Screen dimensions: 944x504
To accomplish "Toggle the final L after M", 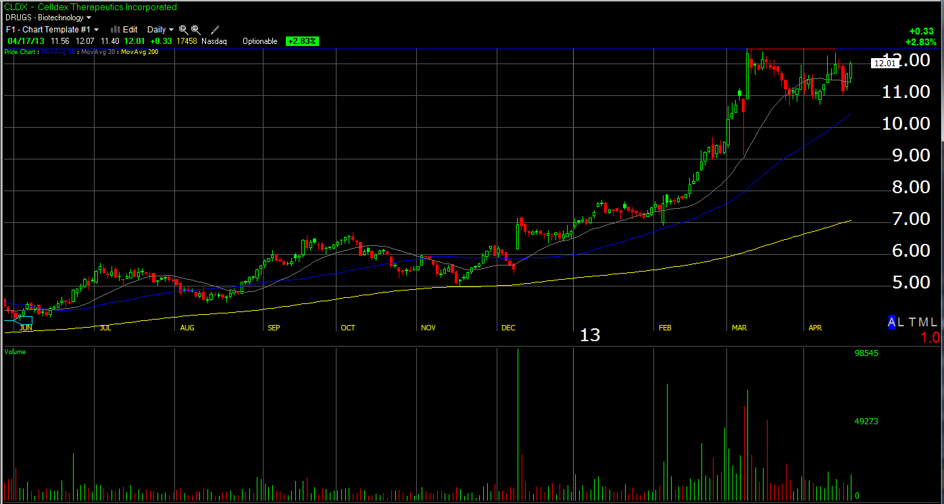I will [x=935, y=322].
